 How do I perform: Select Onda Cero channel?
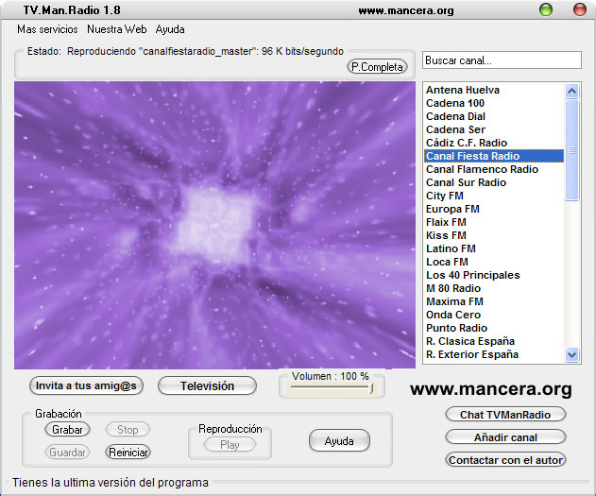point(494,316)
